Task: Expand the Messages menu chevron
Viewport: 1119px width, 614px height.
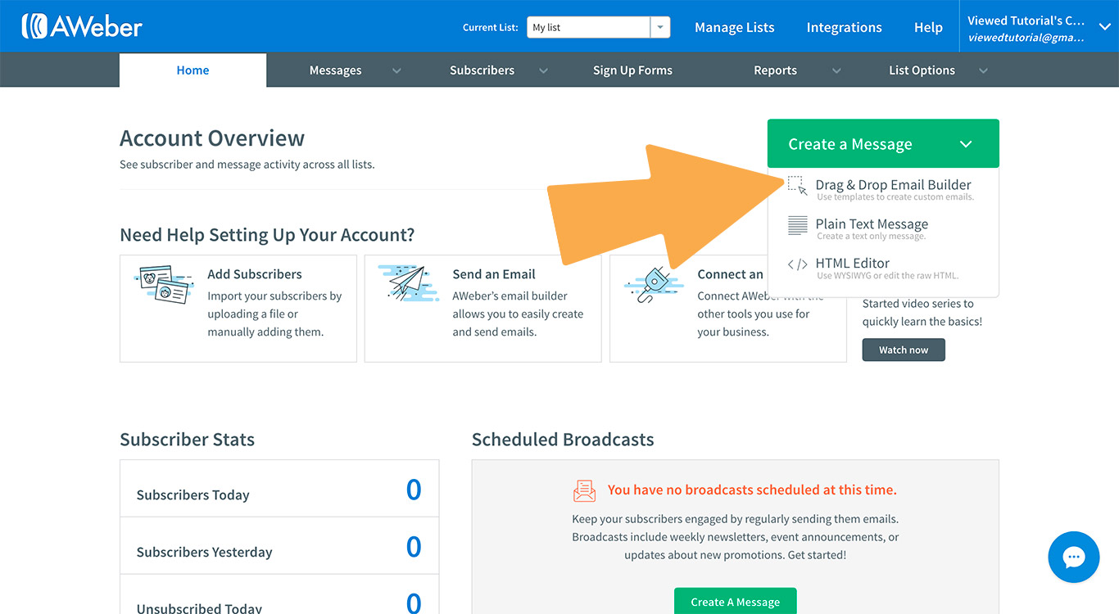Action: pos(396,71)
